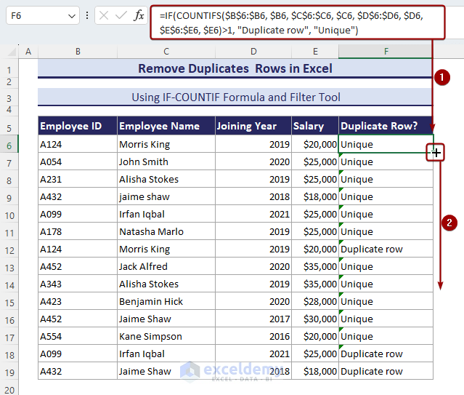Click 'Kane Simpson' name cell
The width and height of the screenshot is (464, 395).
point(166,337)
